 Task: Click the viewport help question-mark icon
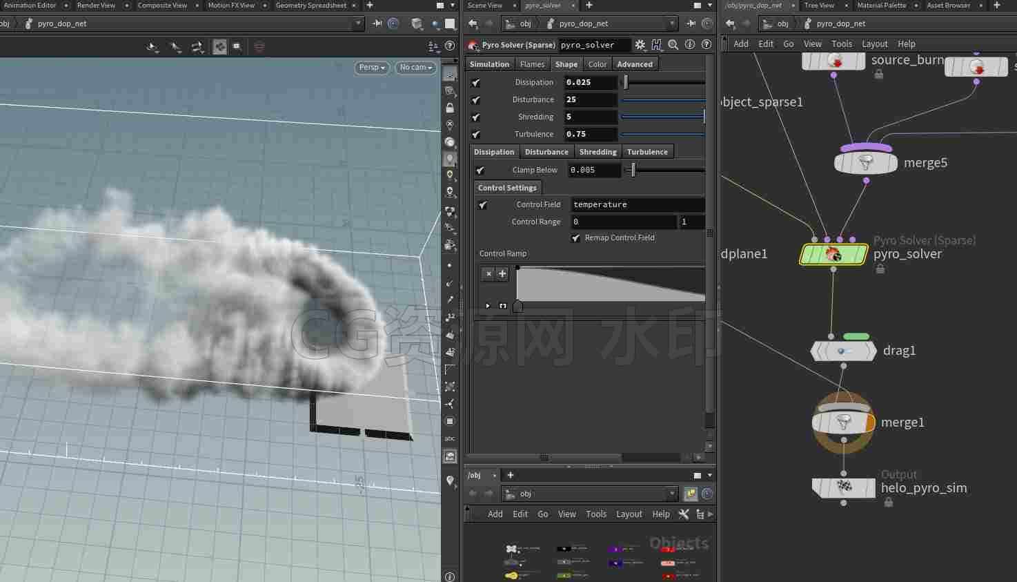tap(450, 46)
